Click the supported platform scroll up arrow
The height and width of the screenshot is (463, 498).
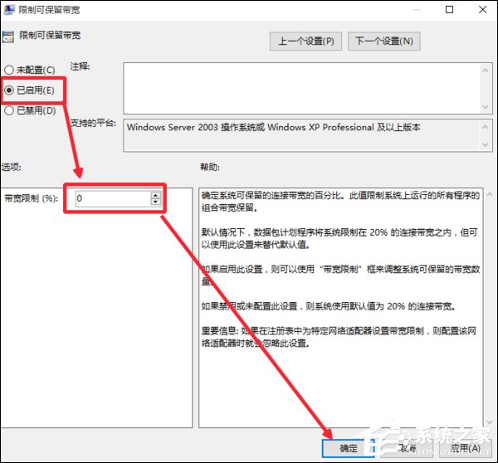486,127
